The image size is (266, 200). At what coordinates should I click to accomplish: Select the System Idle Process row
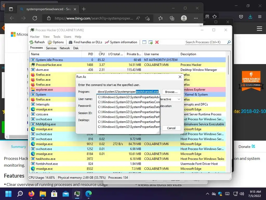[128, 60]
